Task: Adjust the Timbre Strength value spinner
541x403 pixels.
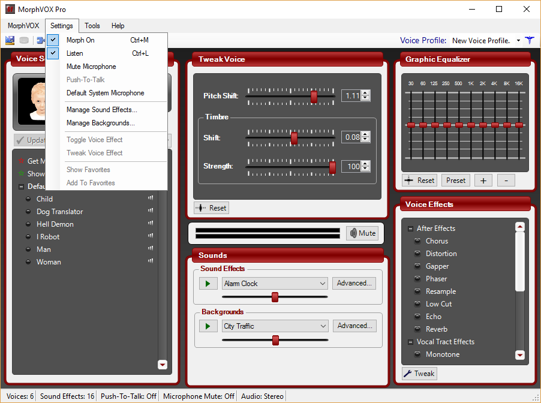Action: [x=365, y=166]
